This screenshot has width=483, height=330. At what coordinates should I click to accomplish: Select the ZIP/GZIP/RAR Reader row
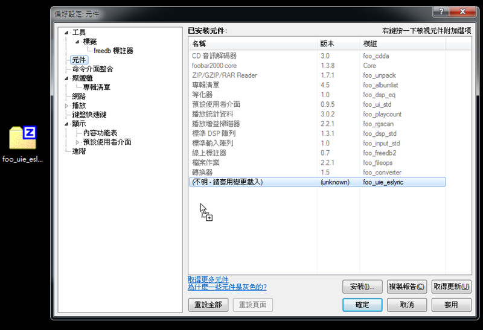click(x=318, y=75)
